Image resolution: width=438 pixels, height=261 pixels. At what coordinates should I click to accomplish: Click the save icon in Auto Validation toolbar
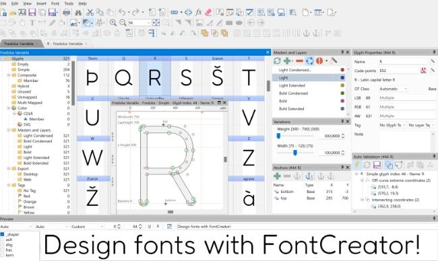click(x=377, y=165)
